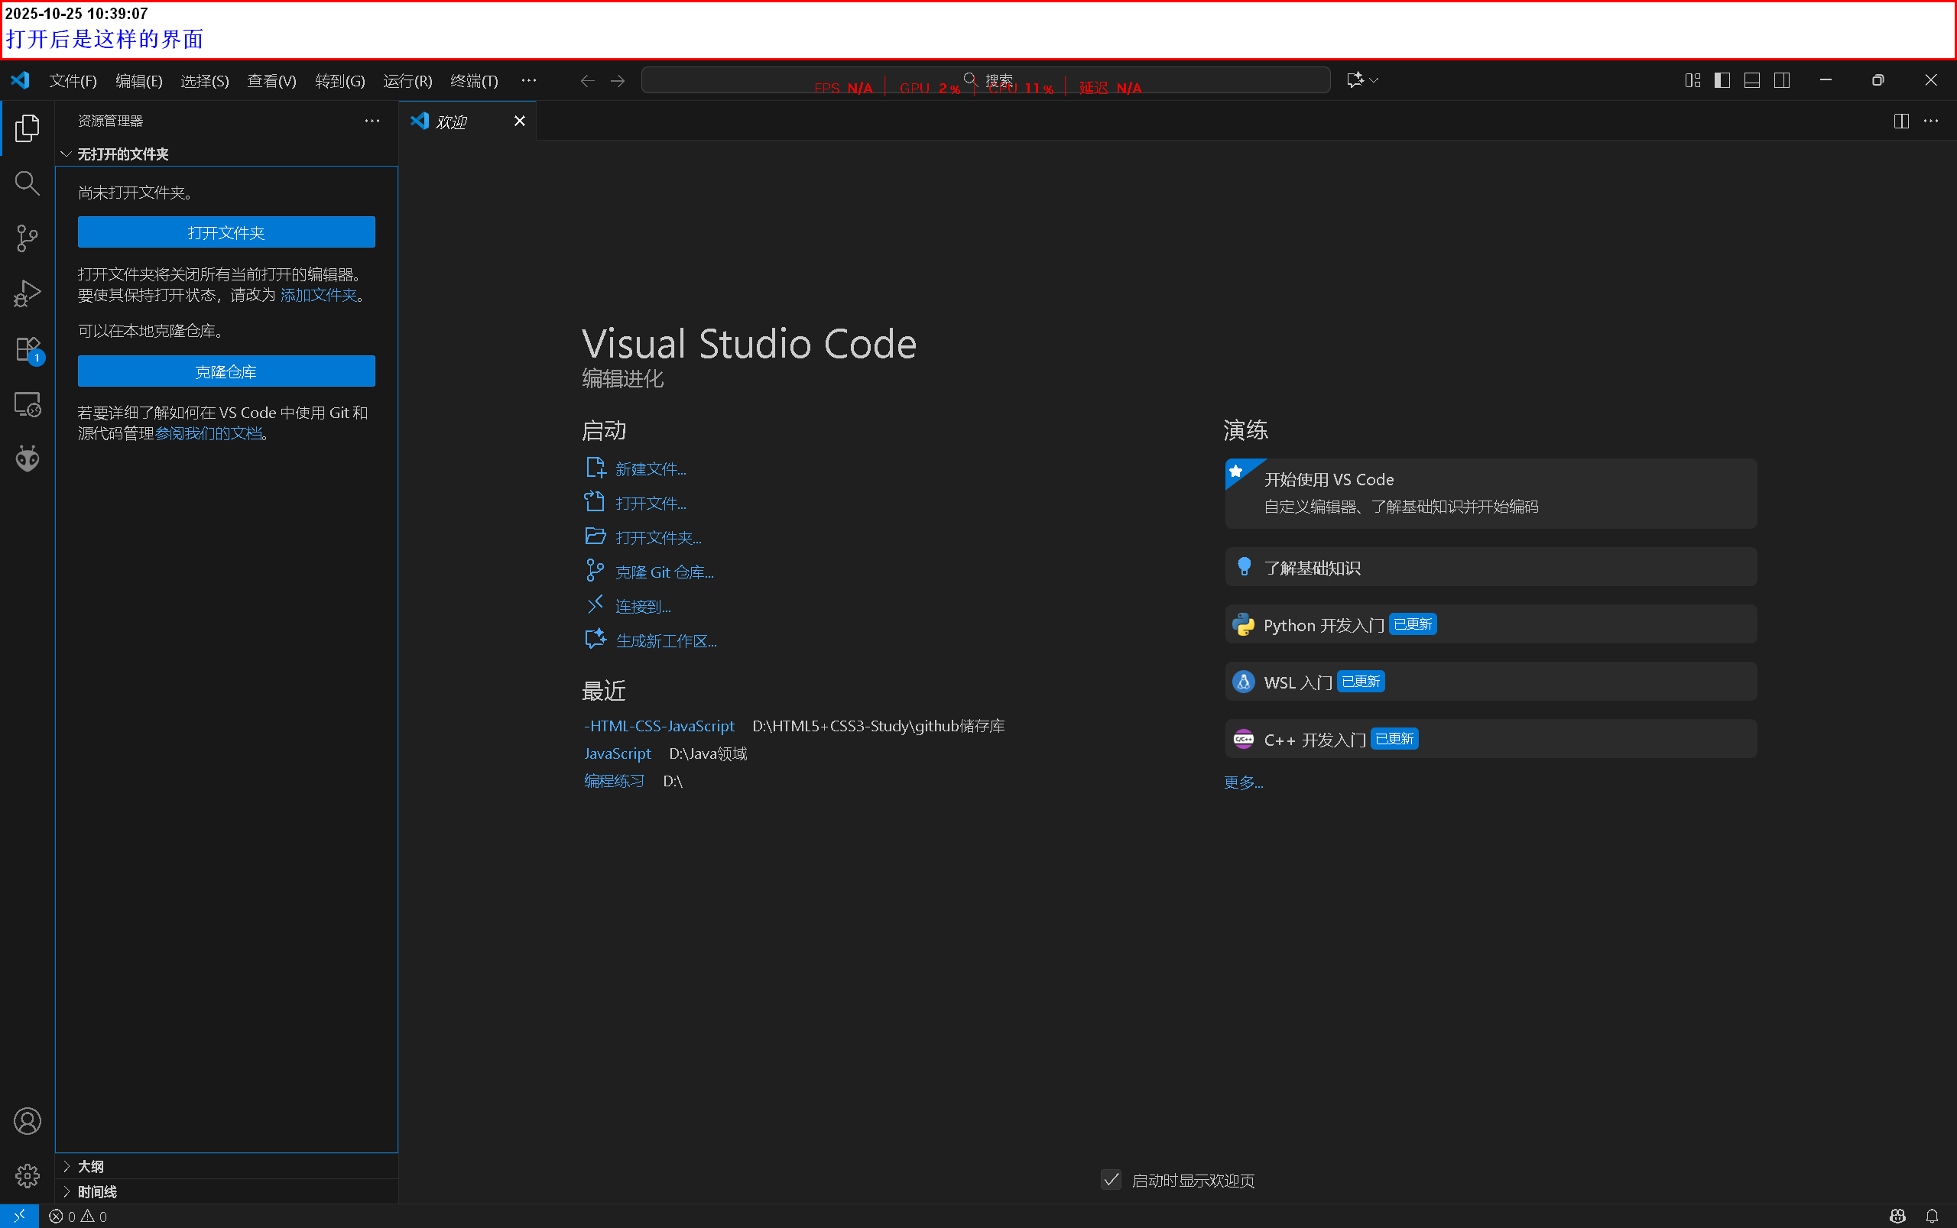Open the Python 开发入门 walkthrough
Screen dimensions: 1957x1228
(x=1323, y=624)
